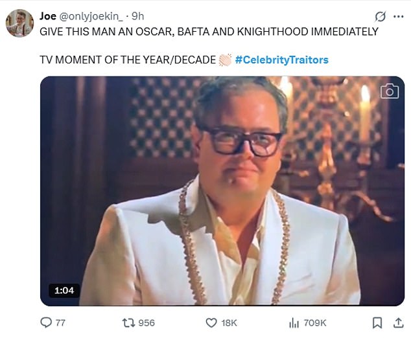Click the 1:04 video duration badge

(62, 291)
